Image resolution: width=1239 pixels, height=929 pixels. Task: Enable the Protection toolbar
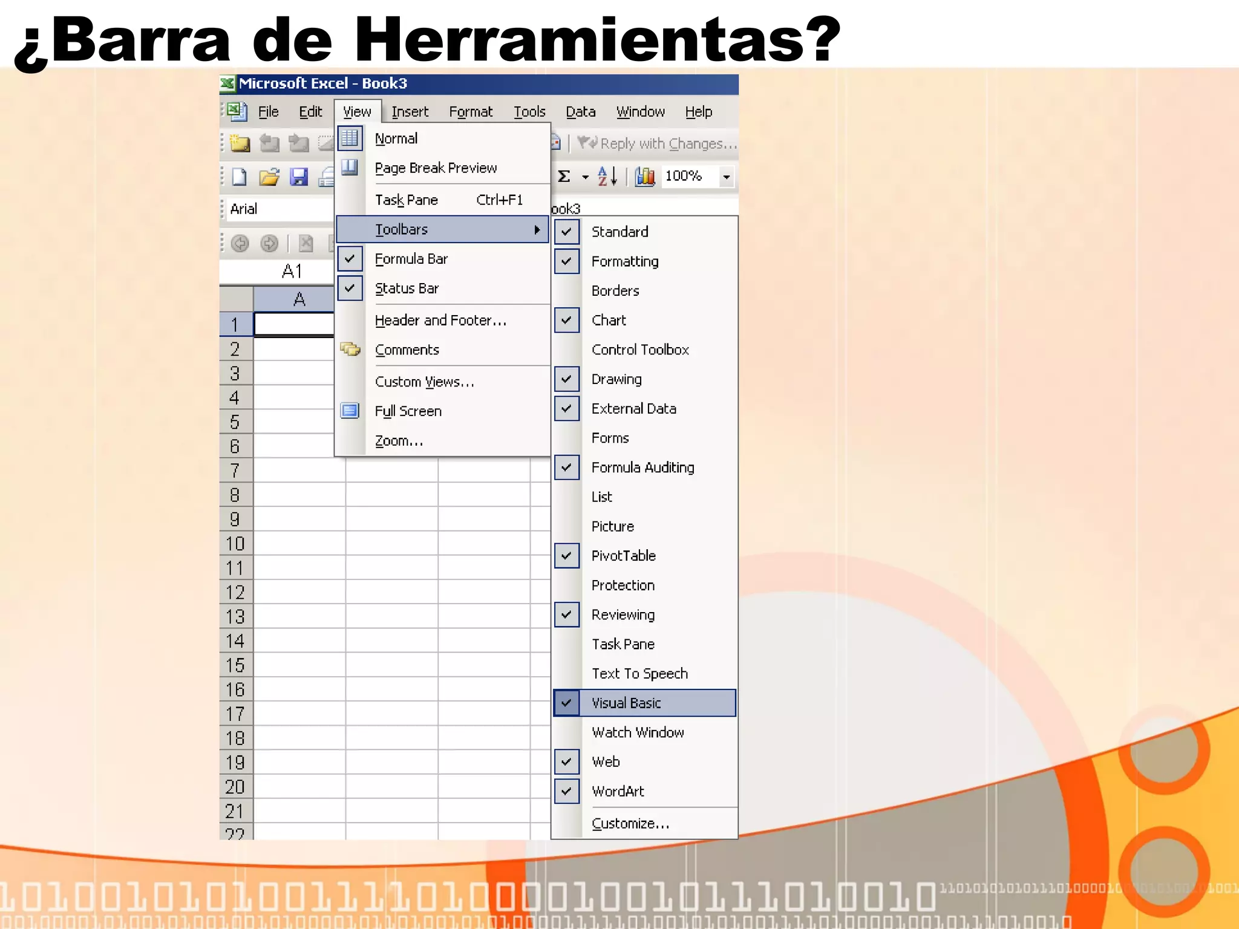coord(645,585)
